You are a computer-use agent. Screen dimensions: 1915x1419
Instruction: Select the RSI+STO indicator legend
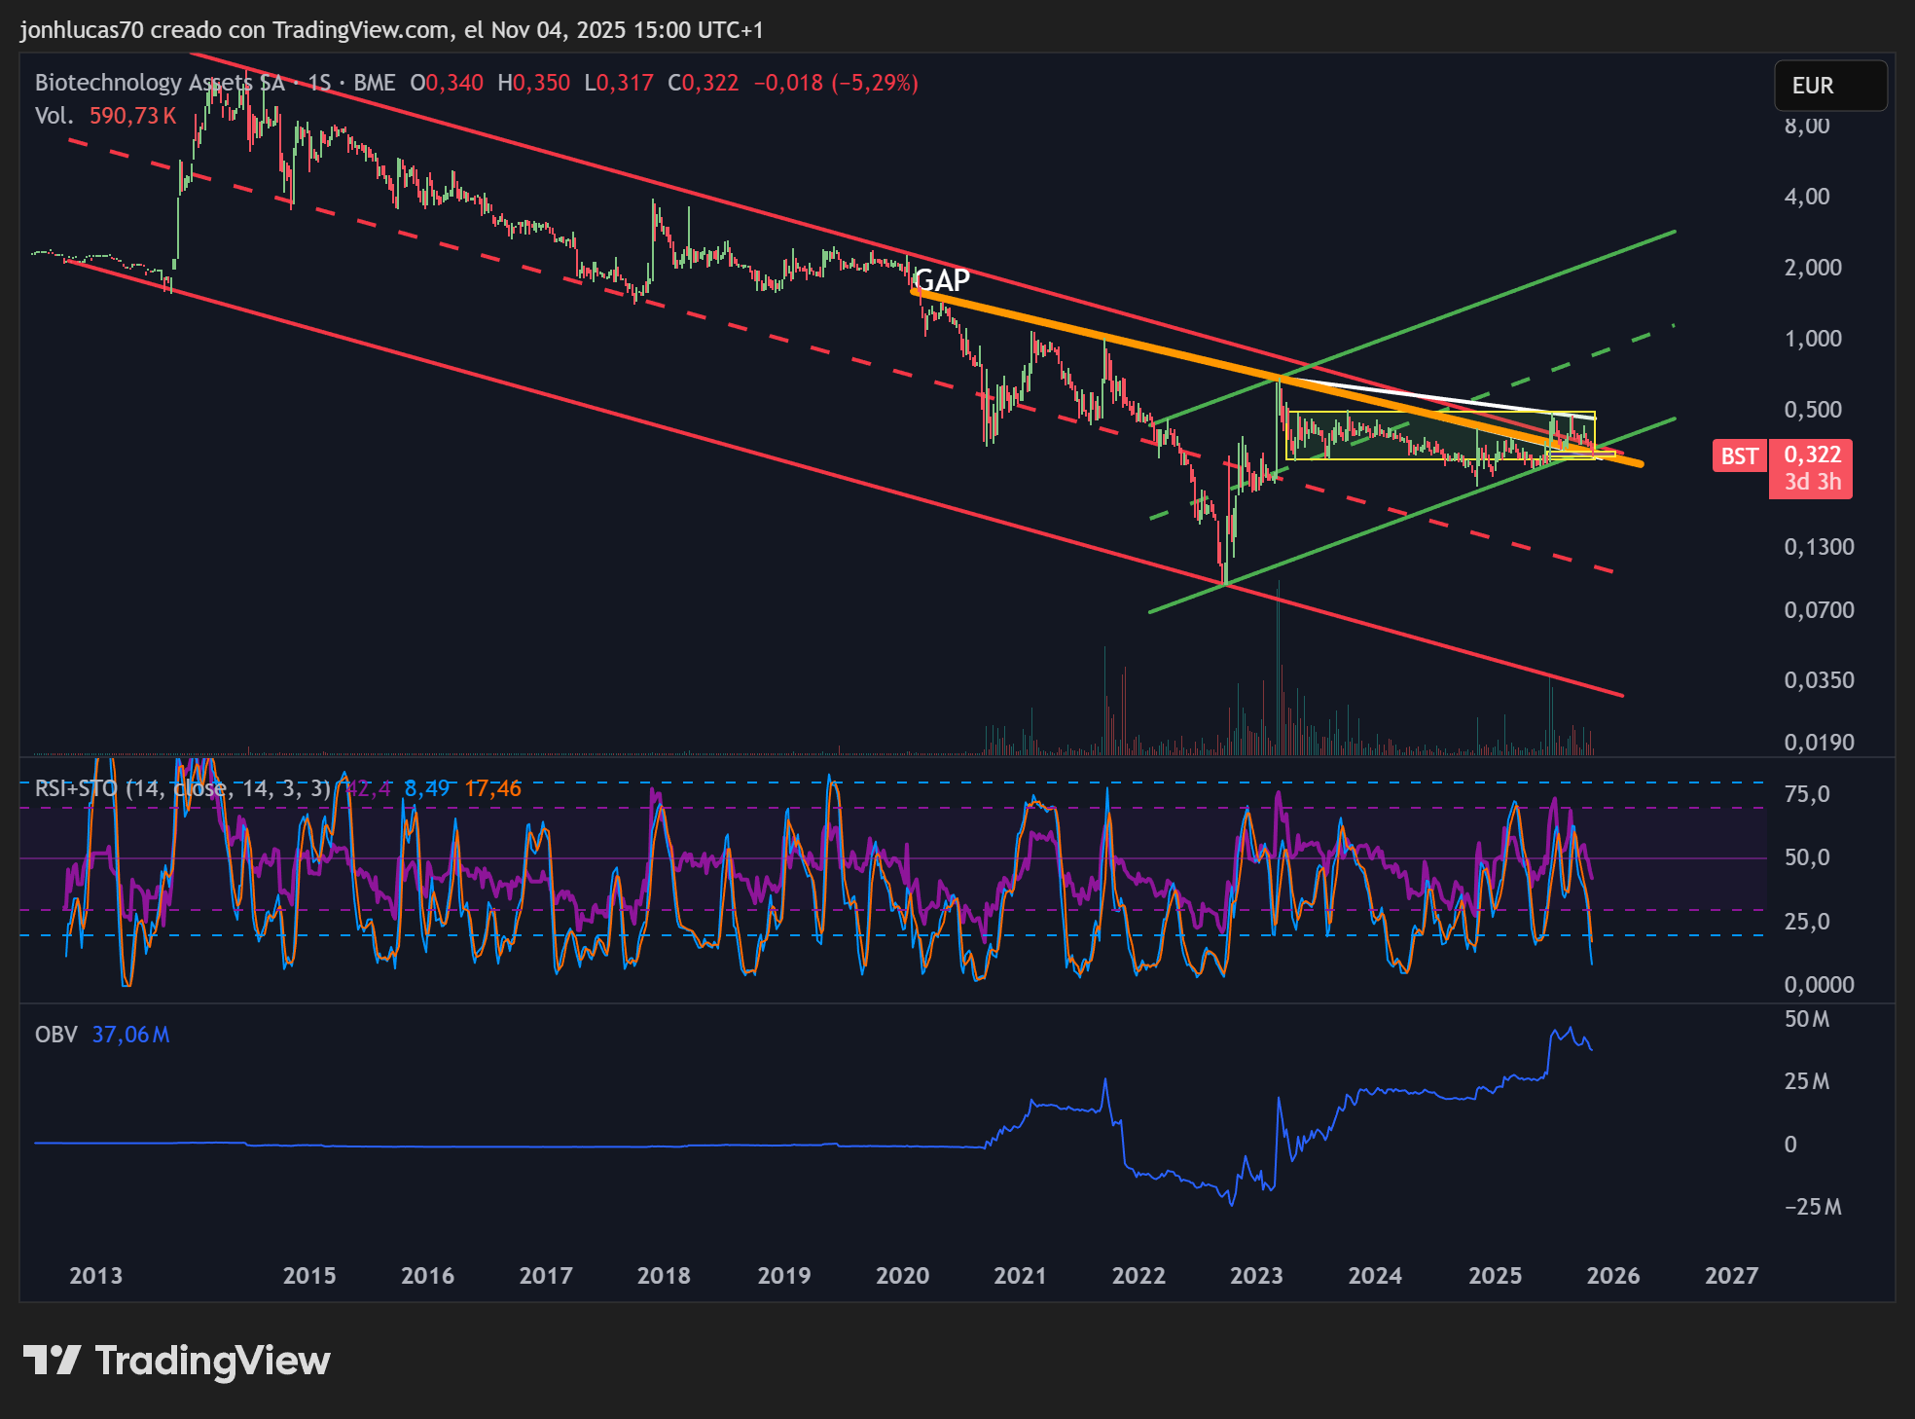point(183,788)
